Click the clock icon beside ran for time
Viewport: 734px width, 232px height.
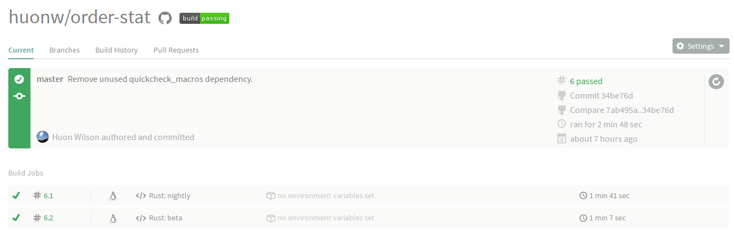coord(562,124)
